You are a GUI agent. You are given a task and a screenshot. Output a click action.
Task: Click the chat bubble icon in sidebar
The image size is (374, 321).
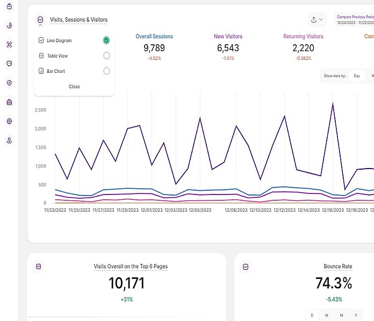tap(9, 64)
